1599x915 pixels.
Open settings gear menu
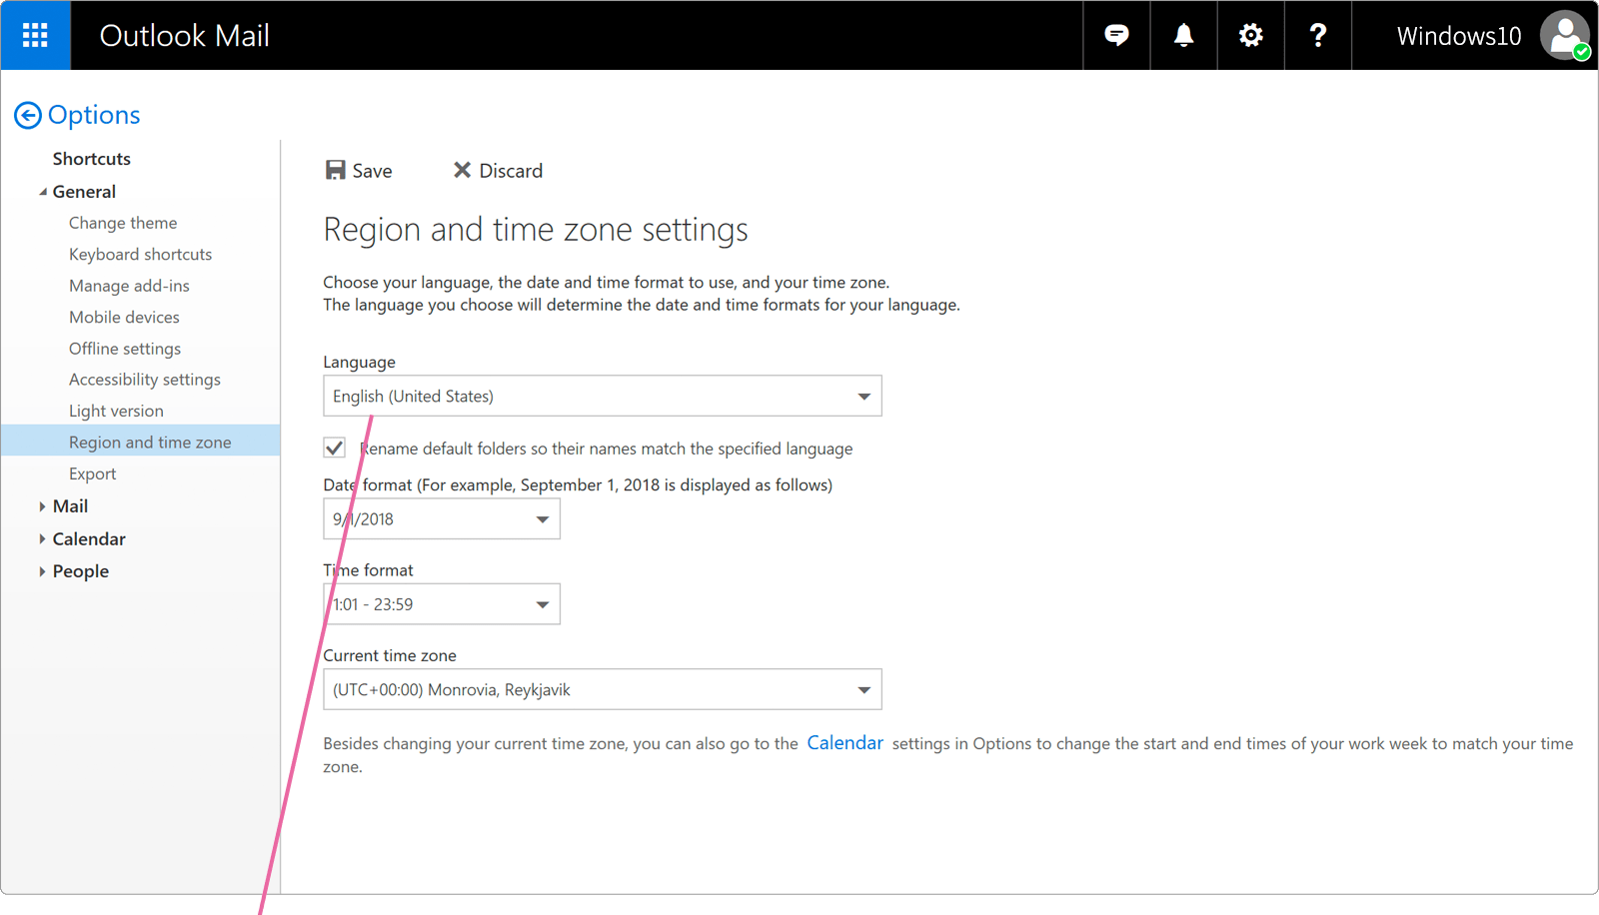(x=1250, y=35)
